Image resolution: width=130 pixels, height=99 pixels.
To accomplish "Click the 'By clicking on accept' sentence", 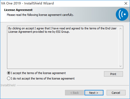I will point(62,30).
